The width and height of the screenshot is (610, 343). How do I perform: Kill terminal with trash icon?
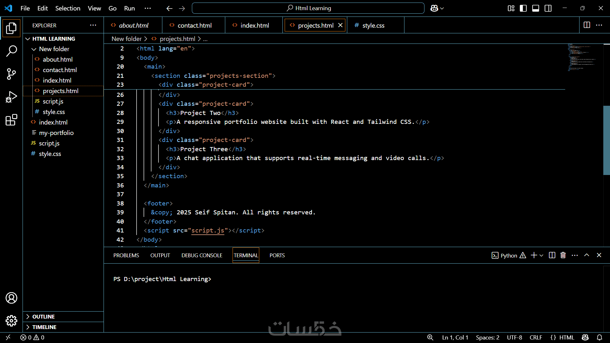click(563, 255)
